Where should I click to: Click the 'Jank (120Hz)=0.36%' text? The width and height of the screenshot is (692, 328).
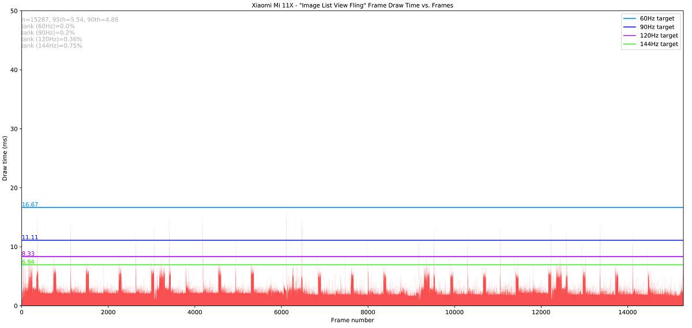(52, 39)
